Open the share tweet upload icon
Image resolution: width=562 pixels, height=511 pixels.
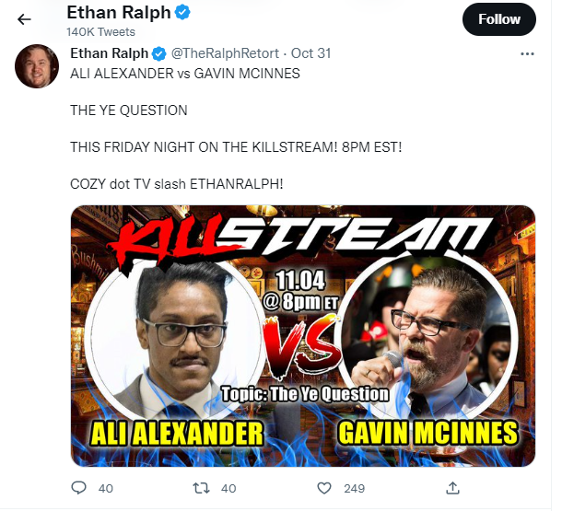[452, 488]
